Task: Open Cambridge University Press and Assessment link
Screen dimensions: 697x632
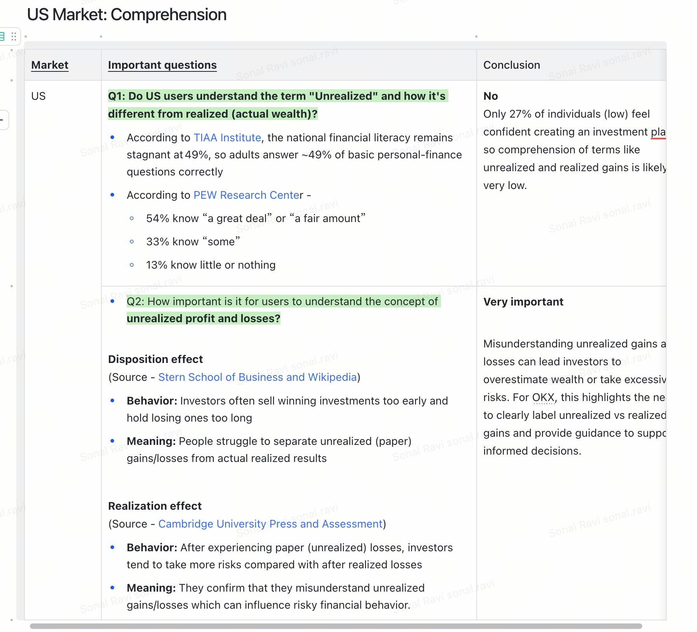Action: 270,524
